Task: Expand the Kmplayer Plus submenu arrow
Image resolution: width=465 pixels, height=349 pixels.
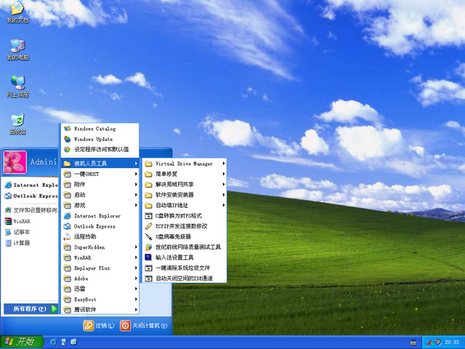Action: (x=136, y=268)
